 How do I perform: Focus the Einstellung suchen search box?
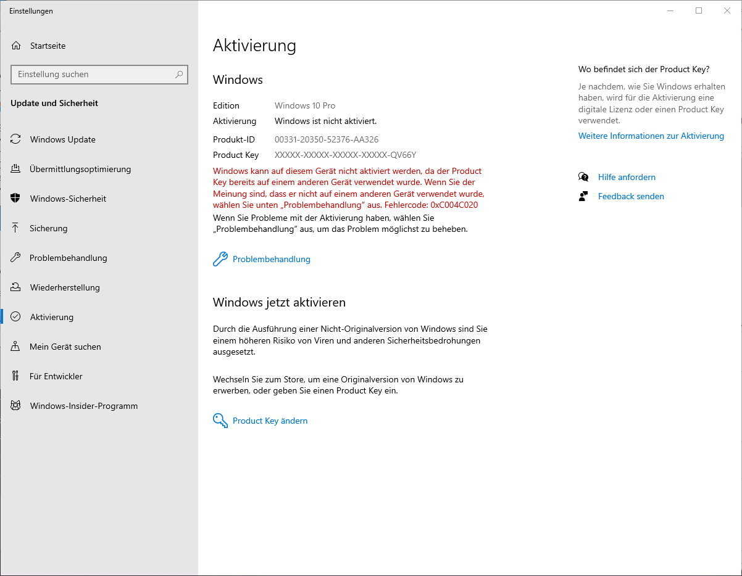[x=99, y=75]
